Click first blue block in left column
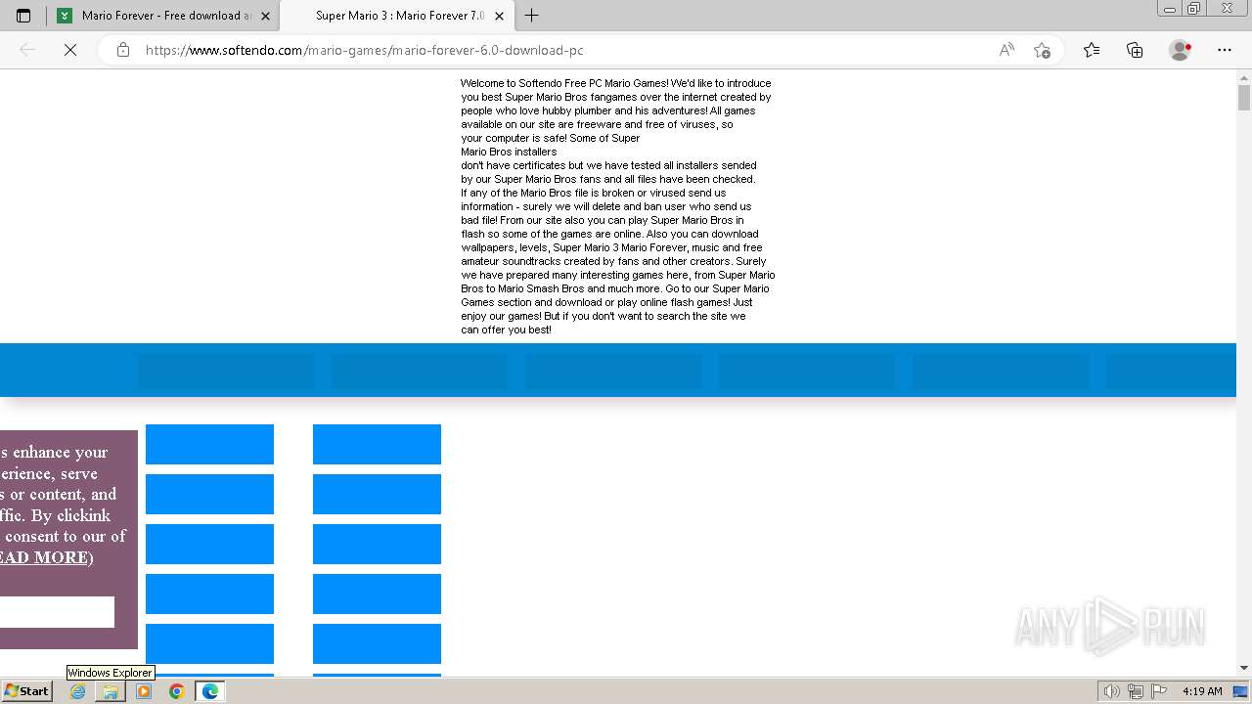The image size is (1252, 704). click(x=209, y=444)
